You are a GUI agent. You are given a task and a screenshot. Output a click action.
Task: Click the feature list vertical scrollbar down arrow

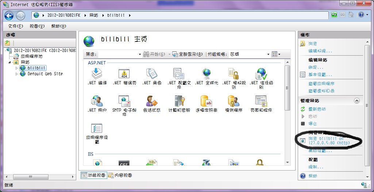pos(288,162)
